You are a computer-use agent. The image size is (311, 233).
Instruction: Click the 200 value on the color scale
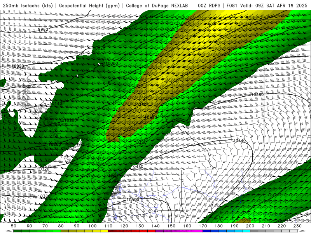[250, 226]
